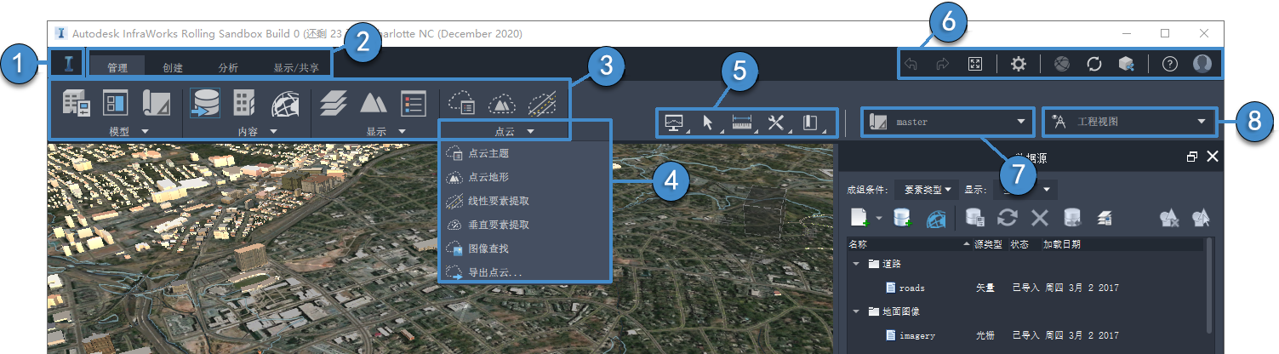Open the arrow beside add file icon
This screenshot has height=354, width=1279.
877,220
